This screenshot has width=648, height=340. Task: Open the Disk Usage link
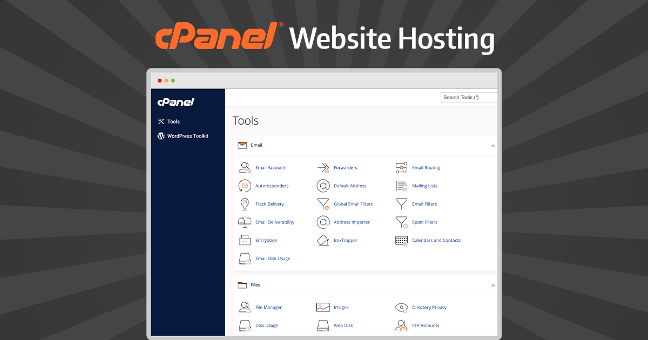point(266,326)
